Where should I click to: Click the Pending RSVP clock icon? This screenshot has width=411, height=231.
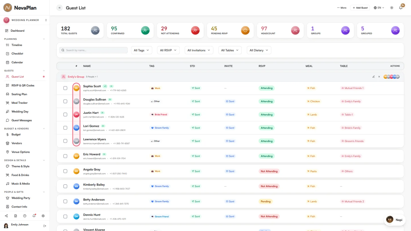point(245,30)
